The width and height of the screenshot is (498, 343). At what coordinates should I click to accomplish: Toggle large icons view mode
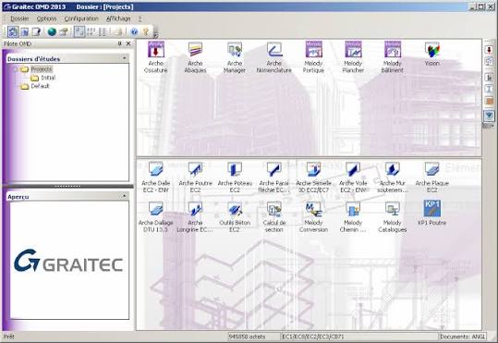point(79,31)
